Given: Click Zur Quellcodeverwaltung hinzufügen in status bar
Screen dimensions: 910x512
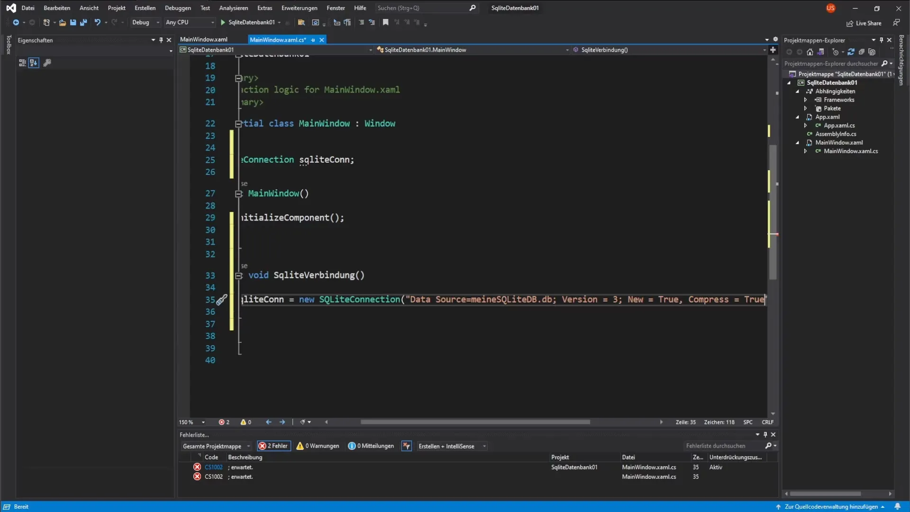Looking at the screenshot, I should tap(830, 507).
